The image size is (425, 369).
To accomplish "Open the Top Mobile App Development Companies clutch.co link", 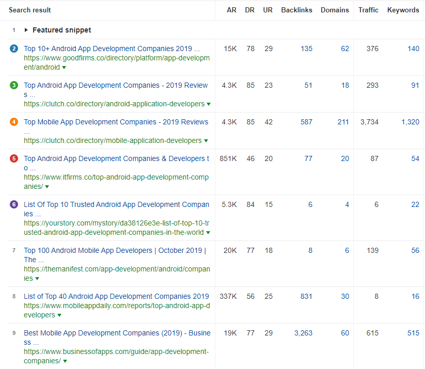I will pos(115,122).
